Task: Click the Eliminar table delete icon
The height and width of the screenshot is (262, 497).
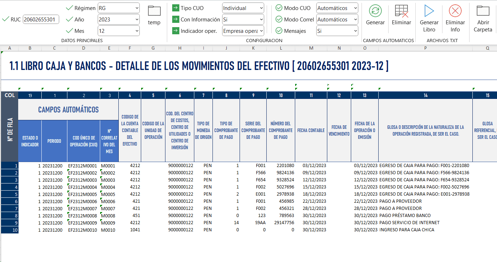Action: (x=401, y=11)
